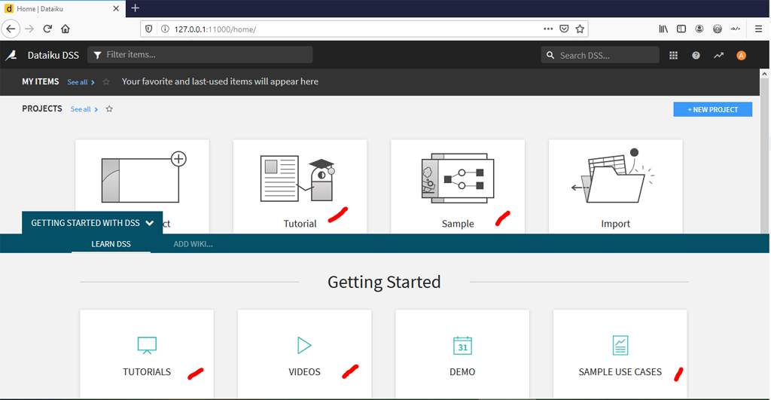Screen dimensions: 771x400
Task: Go back with the browser back arrow
Action: (11, 29)
